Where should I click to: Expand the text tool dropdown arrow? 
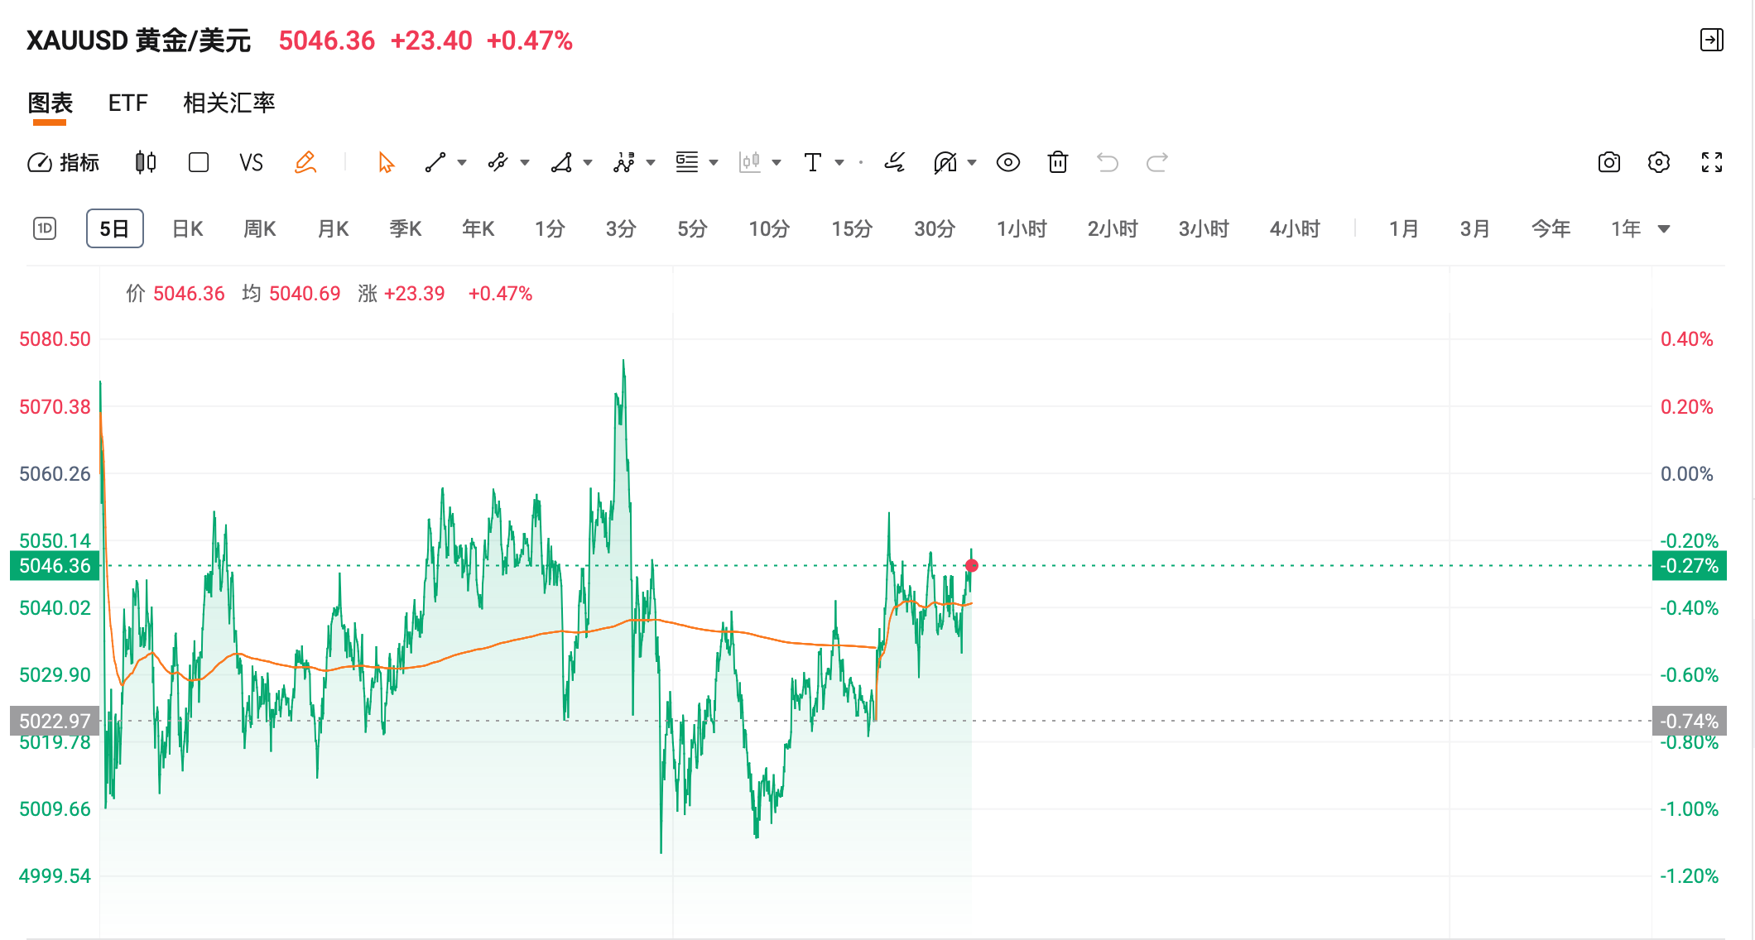839,163
